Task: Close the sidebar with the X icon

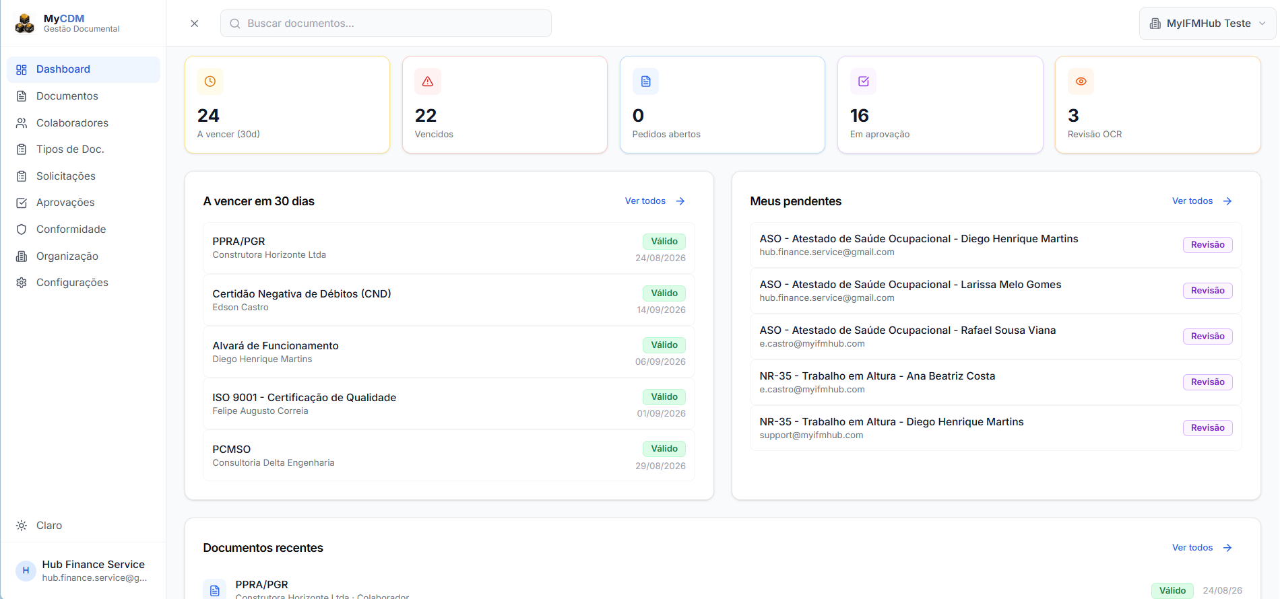Action: pos(195,24)
